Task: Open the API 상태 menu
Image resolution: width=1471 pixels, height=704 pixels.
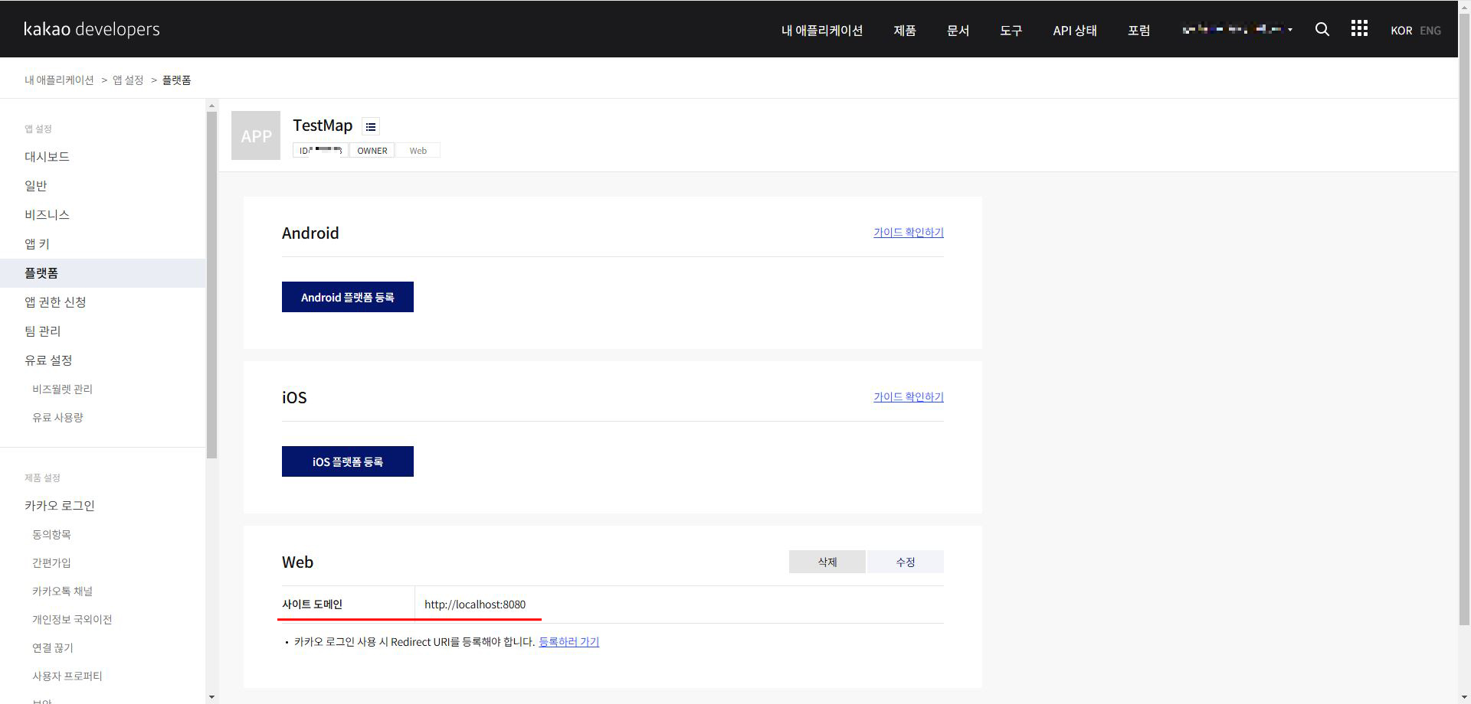Action: click(1075, 30)
